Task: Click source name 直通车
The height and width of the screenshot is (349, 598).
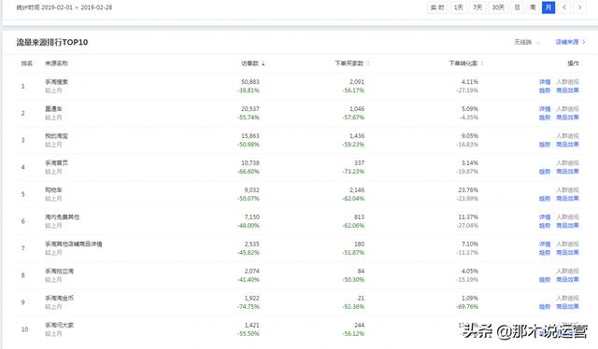Action: click(53, 109)
